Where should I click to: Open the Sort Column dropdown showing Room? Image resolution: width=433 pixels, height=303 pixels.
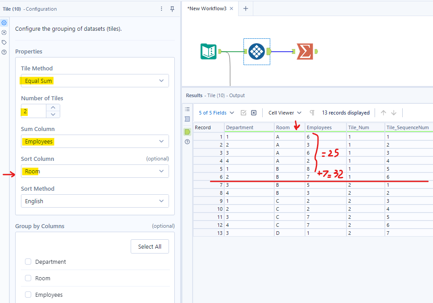95,171
